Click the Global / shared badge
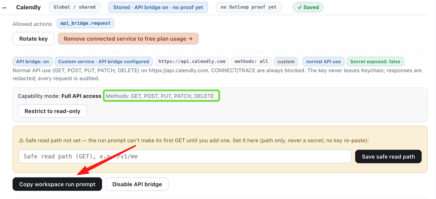The height and width of the screenshot is (199, 436). tap(74, 7)
